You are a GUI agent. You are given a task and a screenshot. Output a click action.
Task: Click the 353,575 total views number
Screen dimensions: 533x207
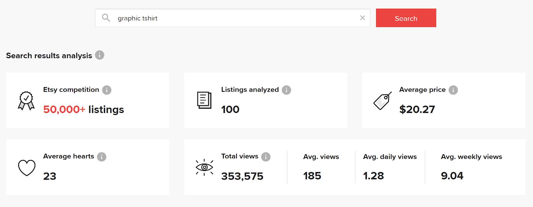(x=242, y=176)
